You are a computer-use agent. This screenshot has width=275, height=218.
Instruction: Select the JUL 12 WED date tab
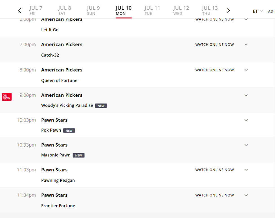(181, 10)
